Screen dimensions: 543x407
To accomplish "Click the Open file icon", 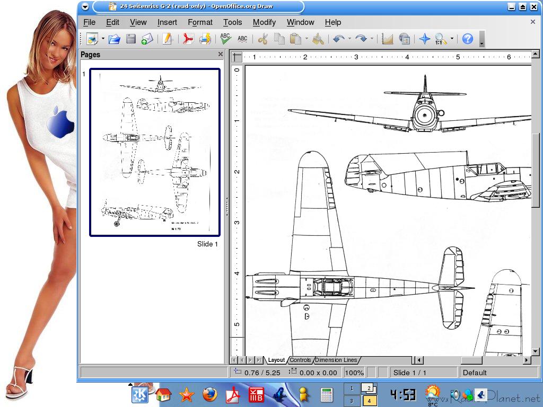I will tap(114, 39).
